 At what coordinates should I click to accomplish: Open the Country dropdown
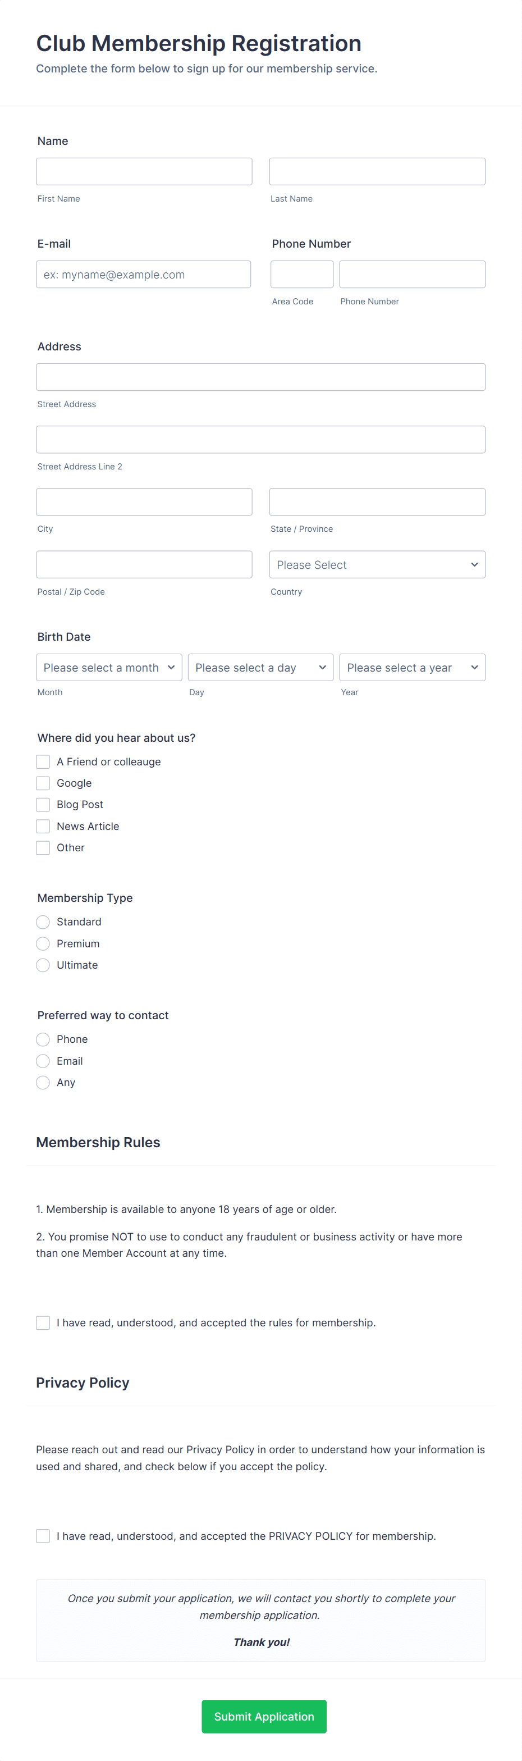tap(377, 564)
